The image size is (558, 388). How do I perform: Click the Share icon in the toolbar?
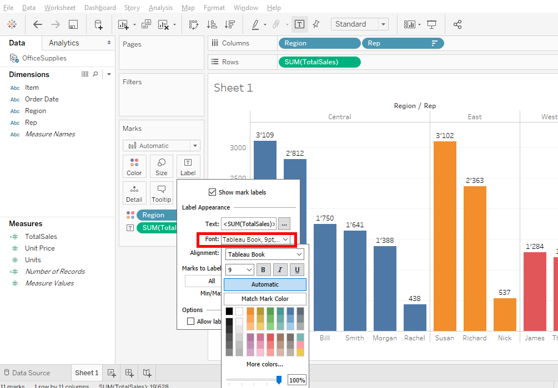[x=458, y=24]
